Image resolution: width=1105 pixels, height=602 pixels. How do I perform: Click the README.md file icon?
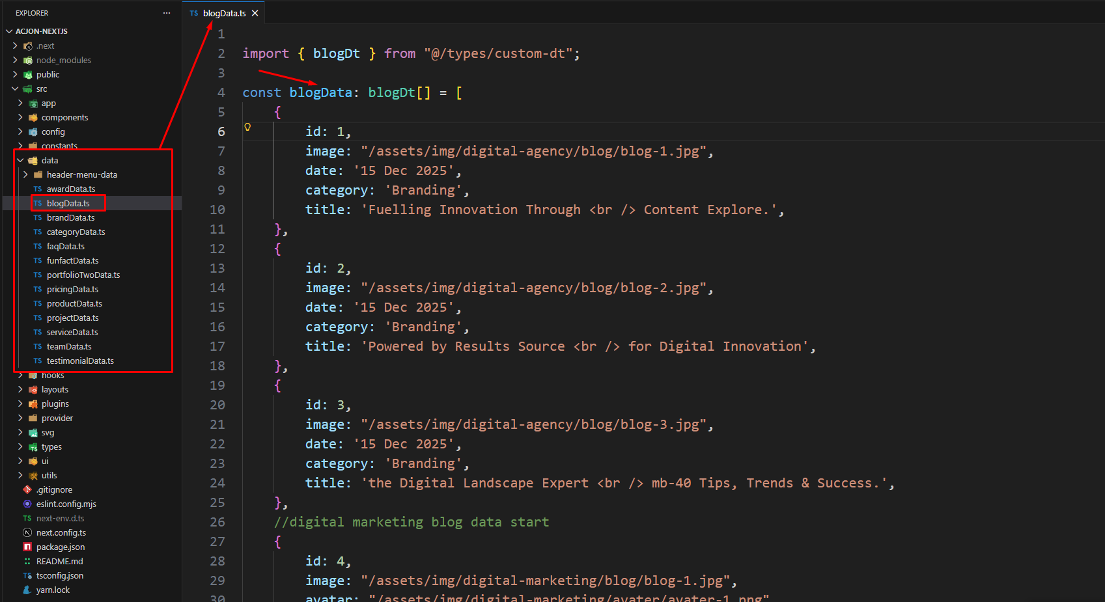click(x=27, y=561)
